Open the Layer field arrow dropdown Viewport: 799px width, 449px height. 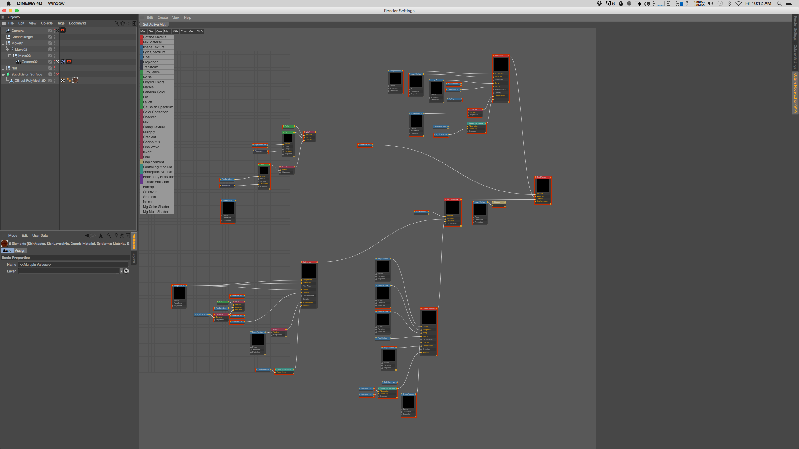pos(121,271)
